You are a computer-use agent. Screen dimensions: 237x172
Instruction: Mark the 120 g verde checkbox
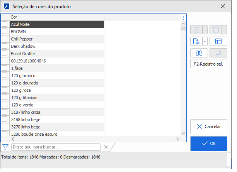[x=5, y=105]
